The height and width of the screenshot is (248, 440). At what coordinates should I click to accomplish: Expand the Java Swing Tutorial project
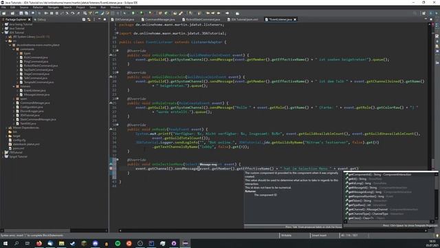[3, 25]
